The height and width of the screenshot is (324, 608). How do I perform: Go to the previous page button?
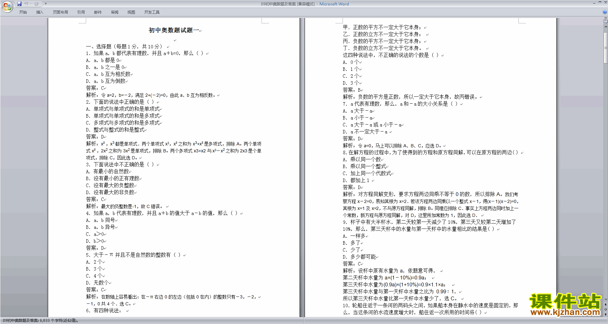tap(606, 304)
